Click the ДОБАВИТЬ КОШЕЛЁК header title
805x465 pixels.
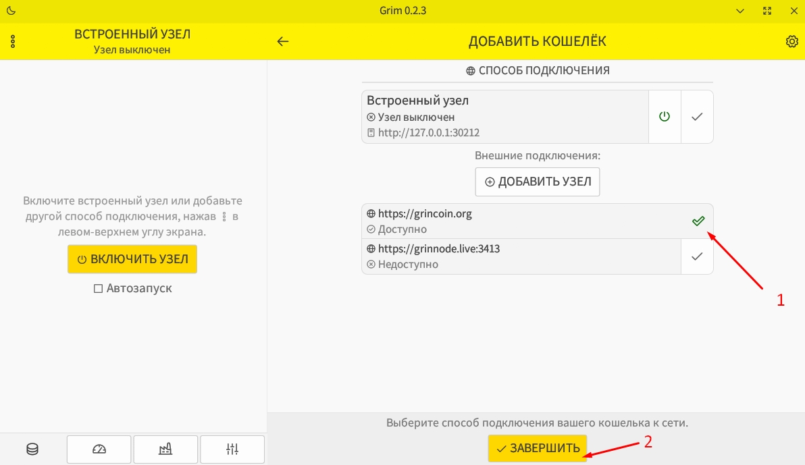click(537, 41)
